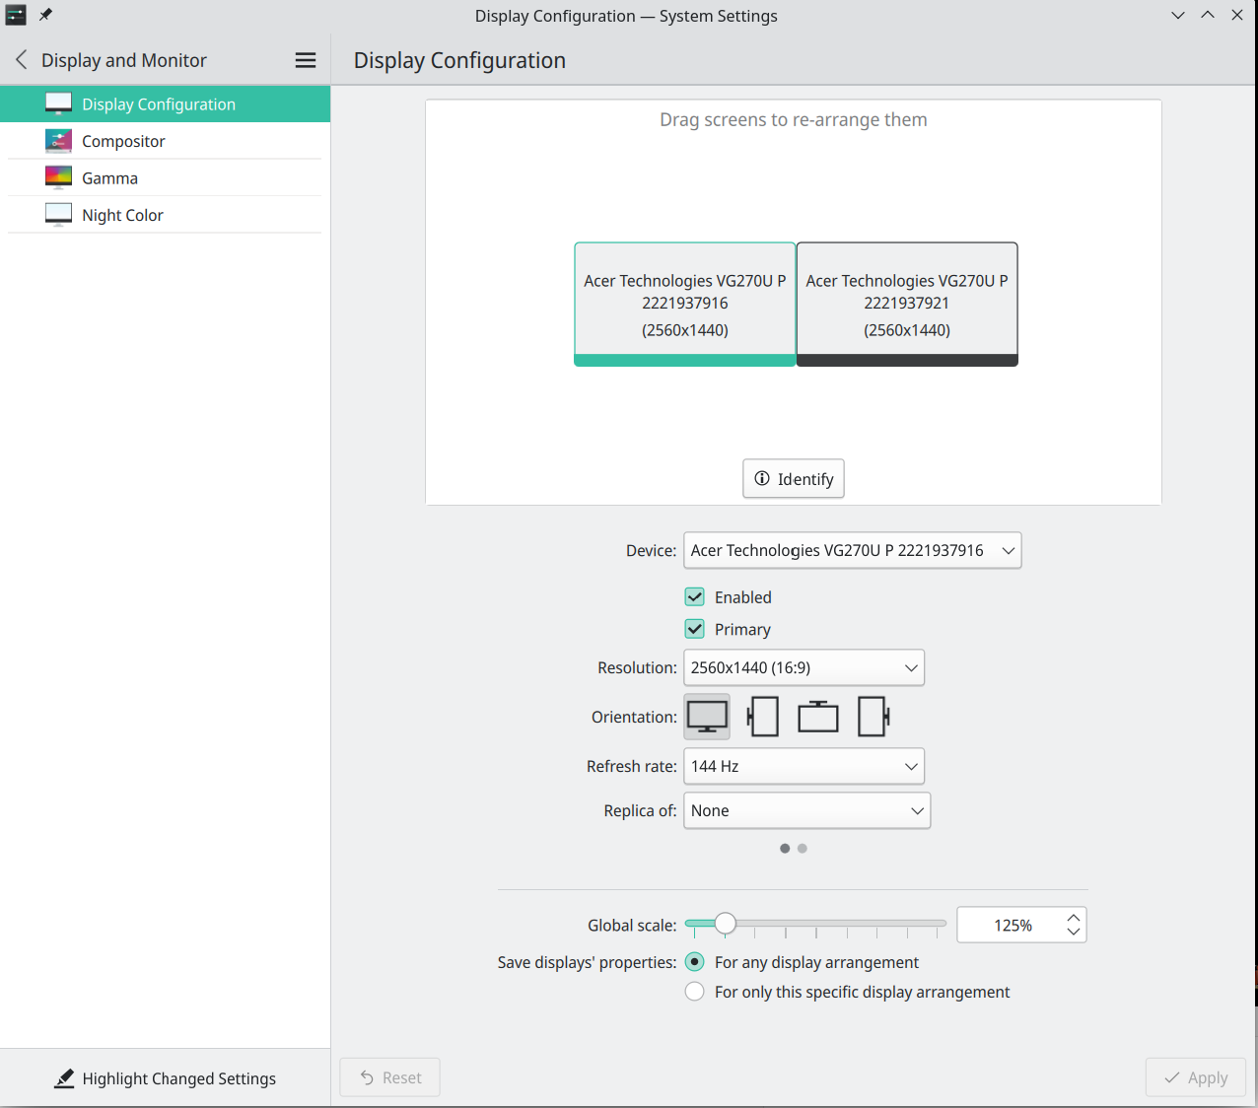1258x1108 pixels.
Task: Click the pin icon in title bar
Action: tap(45, 15)
